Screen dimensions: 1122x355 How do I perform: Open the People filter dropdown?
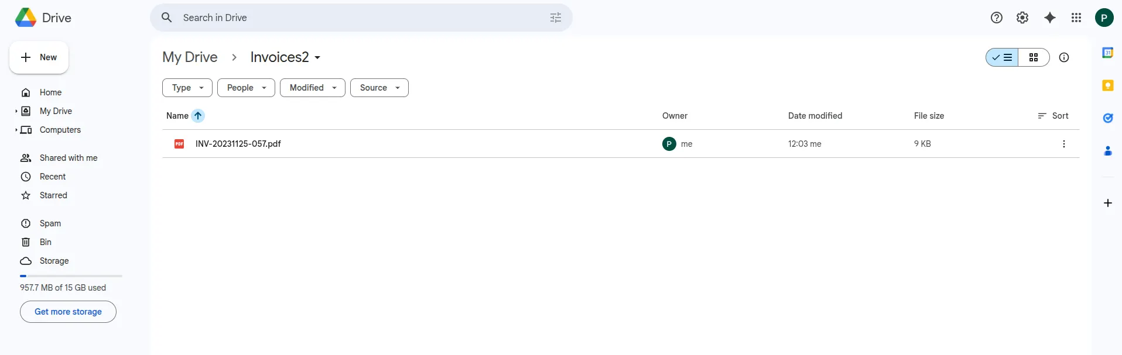246,88
